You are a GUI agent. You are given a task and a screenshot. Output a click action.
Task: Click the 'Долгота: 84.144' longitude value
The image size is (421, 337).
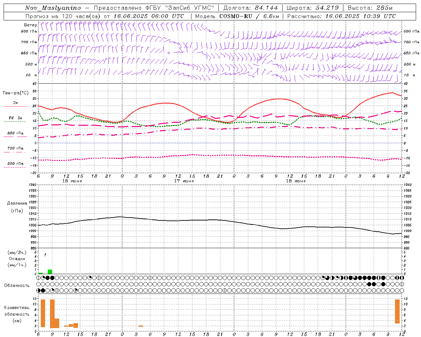tap(251, 8)
